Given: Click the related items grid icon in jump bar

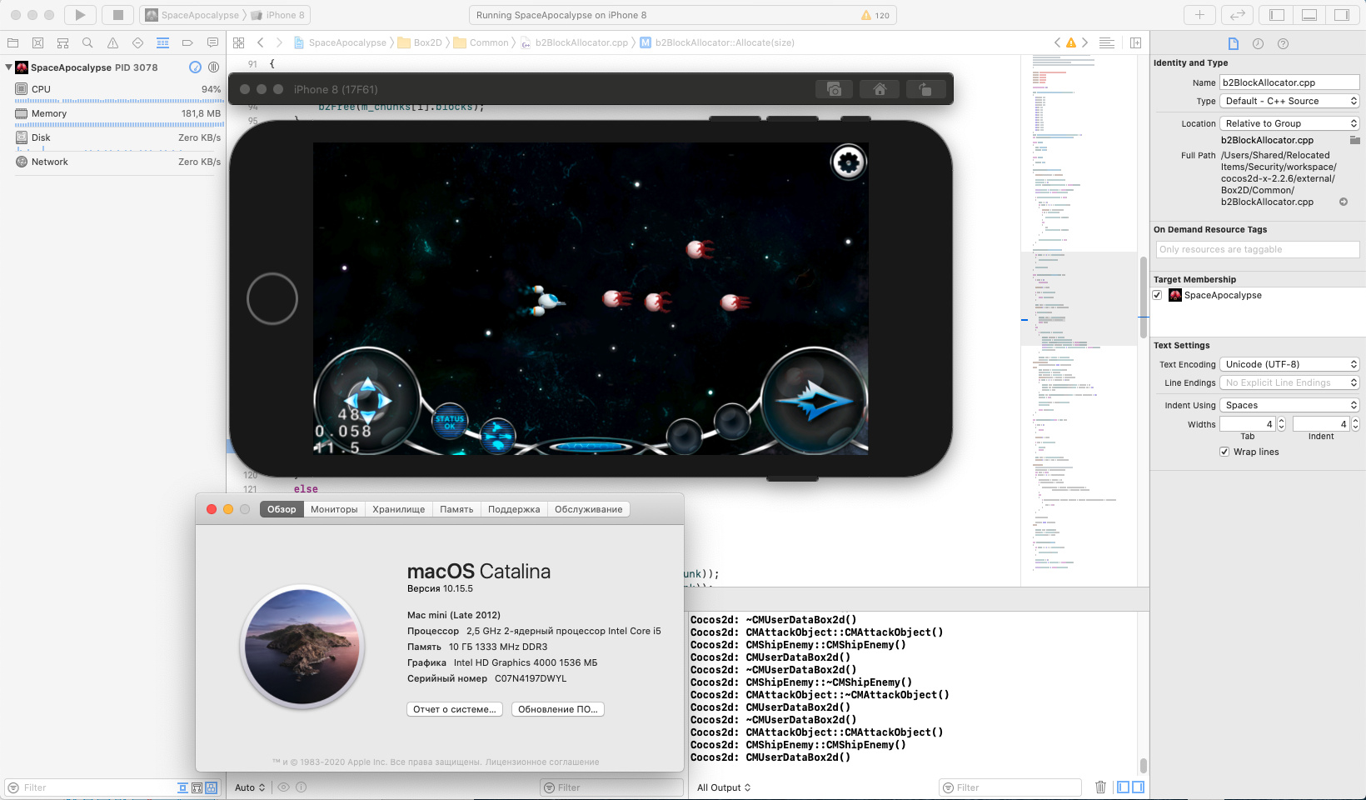Looking at the screenshot, I should pyautogui.click(x=239, y=42).
